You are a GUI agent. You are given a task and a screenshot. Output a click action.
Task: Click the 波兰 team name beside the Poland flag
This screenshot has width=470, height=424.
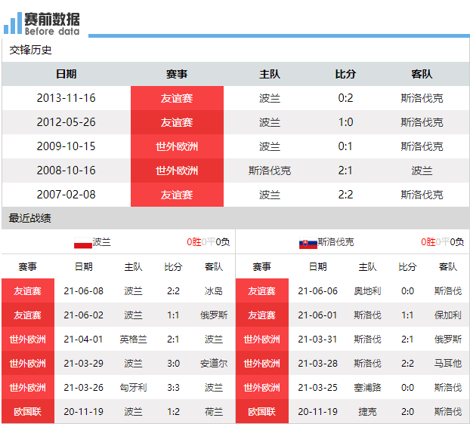(x=101, y=241)
